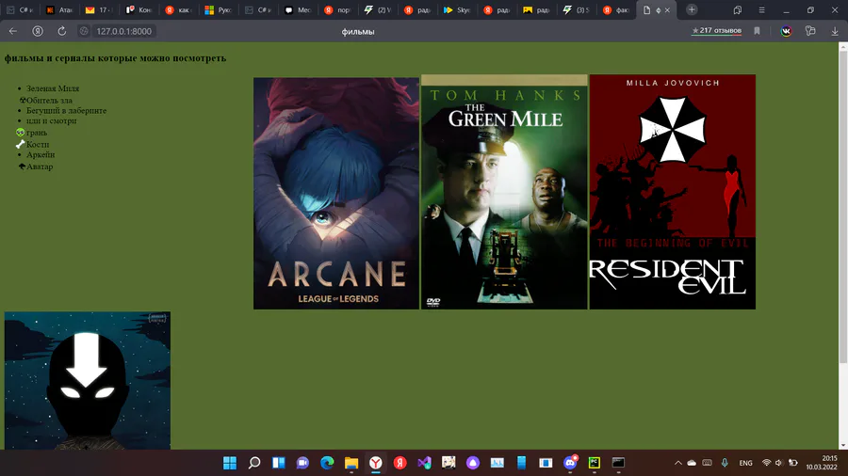The image size is (848, 476).
Task: Click the list item иди и смотри
Action: click(x=52, y=121)
